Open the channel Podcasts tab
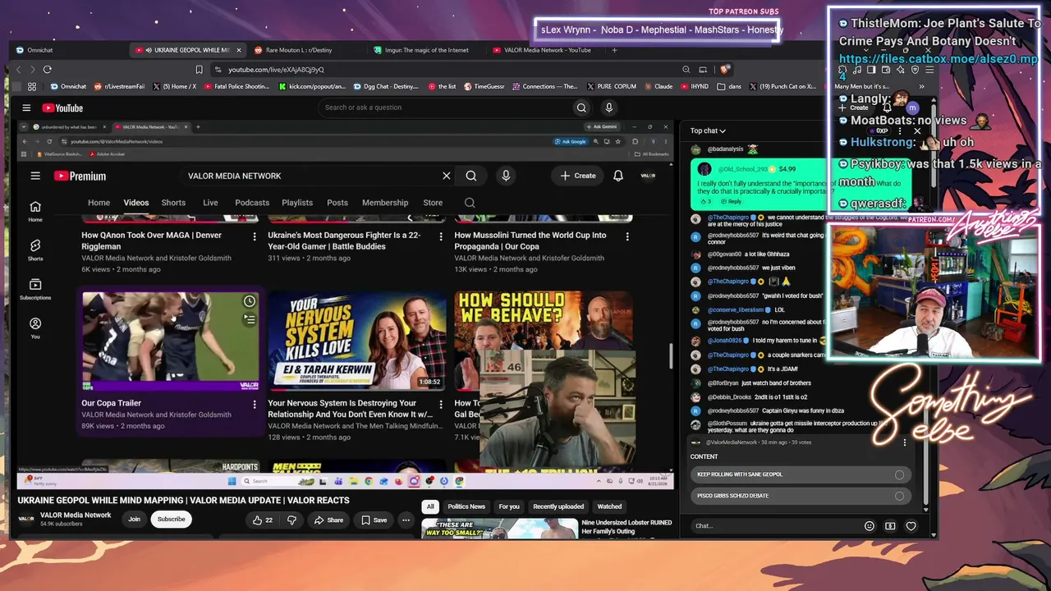Viewport: 1051px width, 591px height. [252, 203]
